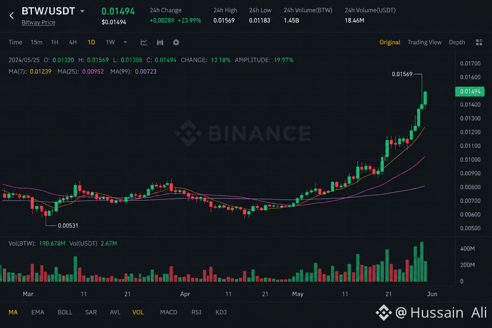Viewport: 492px width, 328px height.
Task: Switch to Trading View chart
Action: click(424, 42)
